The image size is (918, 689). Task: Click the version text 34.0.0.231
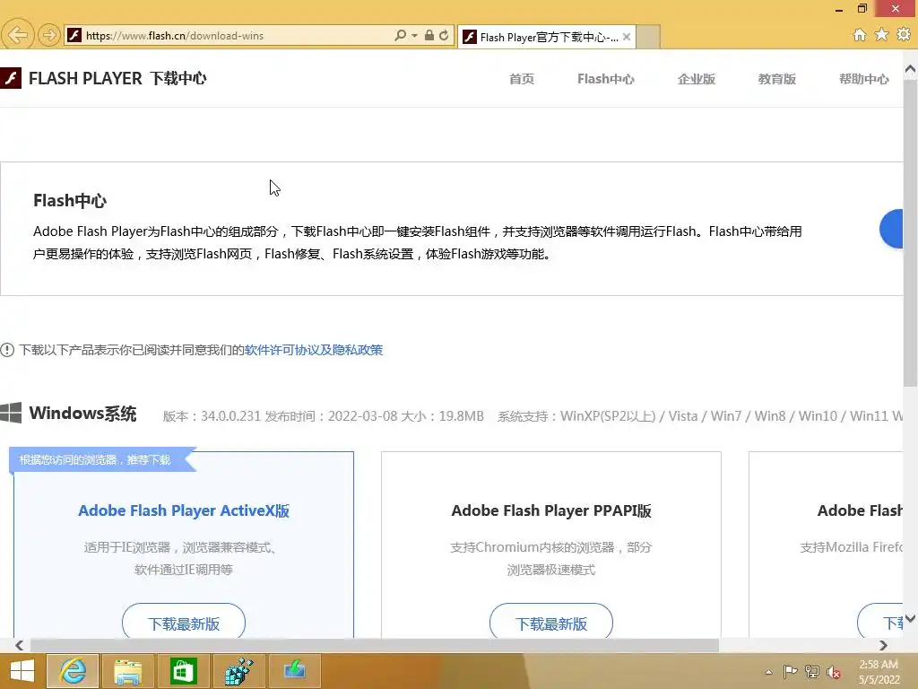tap(230, 416)
